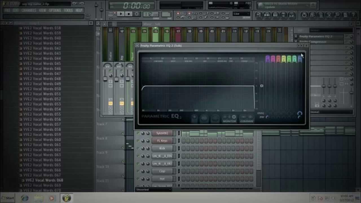Screen dimensions: 361x203
Task: Show the Step Sequencer from the toolbar
Action: (267, 15)
